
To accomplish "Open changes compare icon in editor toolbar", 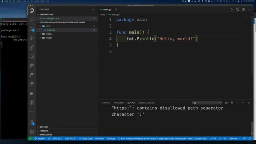I will tap(238, 10).
